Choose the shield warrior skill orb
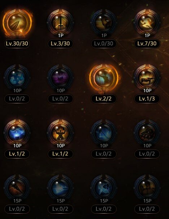 [104, 23]
